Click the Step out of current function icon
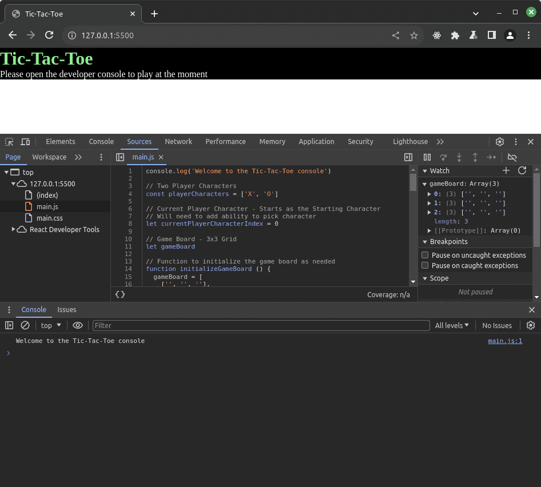Image resolution: width=541 pixels, height=487 pixels. point(475,157)
